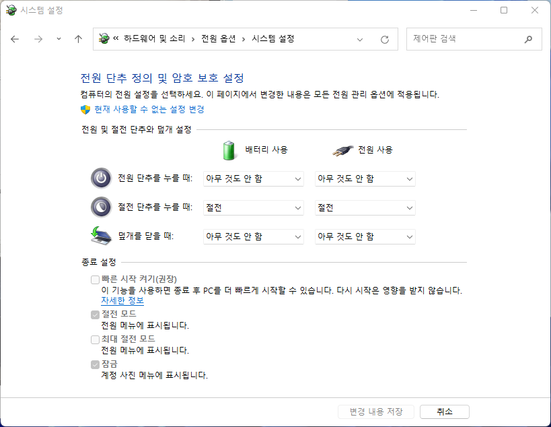The height and width of the screenshot is (427, 551).
Task: Click the window title bar app icon
Action: 11,10
